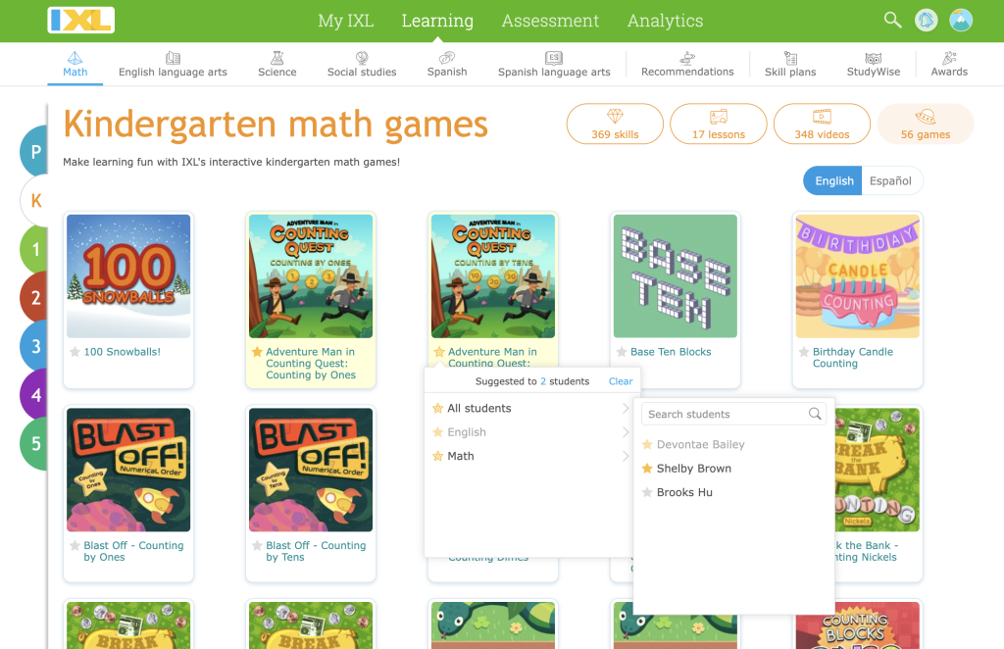
Task: Open Blast Off - Counting by Tens link
Action: coord(316,551)
